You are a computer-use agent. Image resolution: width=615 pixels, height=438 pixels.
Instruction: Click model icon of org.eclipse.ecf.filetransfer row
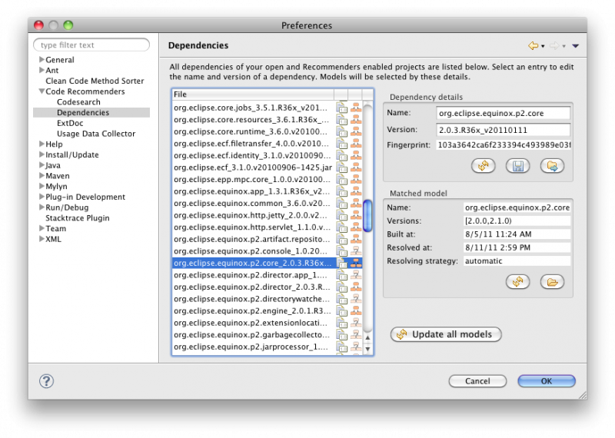(x=356, y=144)
